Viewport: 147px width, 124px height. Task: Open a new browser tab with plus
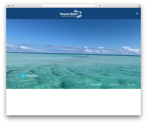[139, 6]
